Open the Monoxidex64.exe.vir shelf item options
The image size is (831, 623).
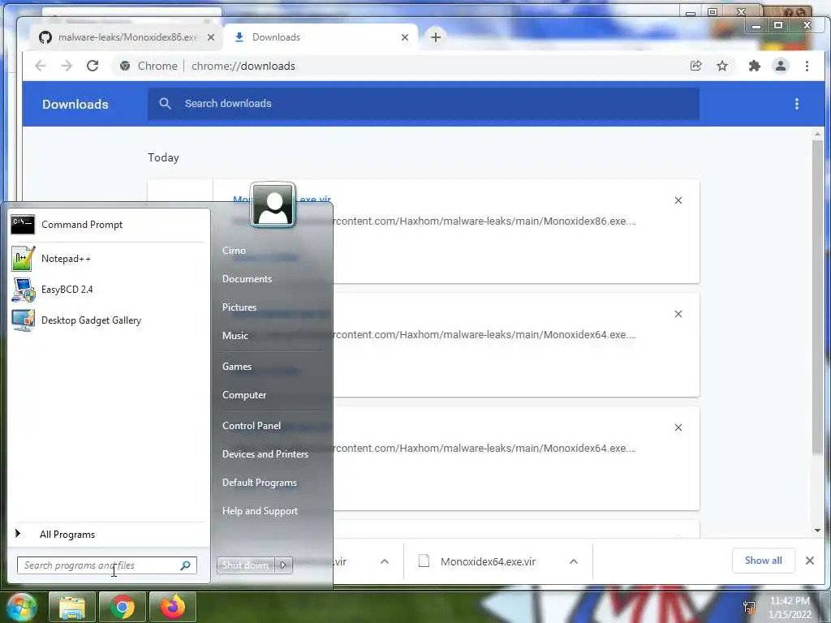click(x=574, y=561)
